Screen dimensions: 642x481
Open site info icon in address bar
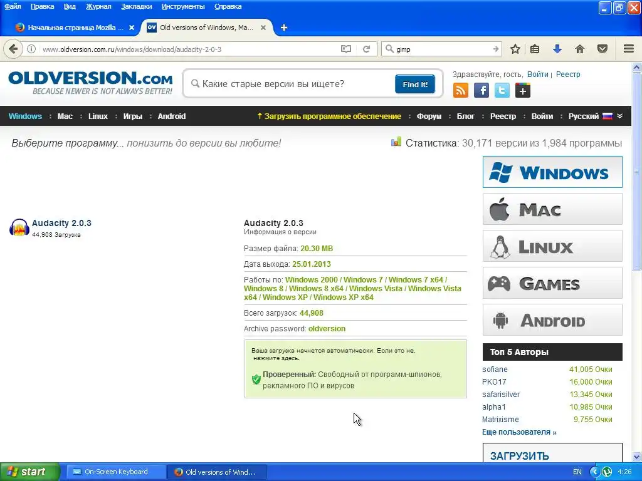tap(31, 49)
